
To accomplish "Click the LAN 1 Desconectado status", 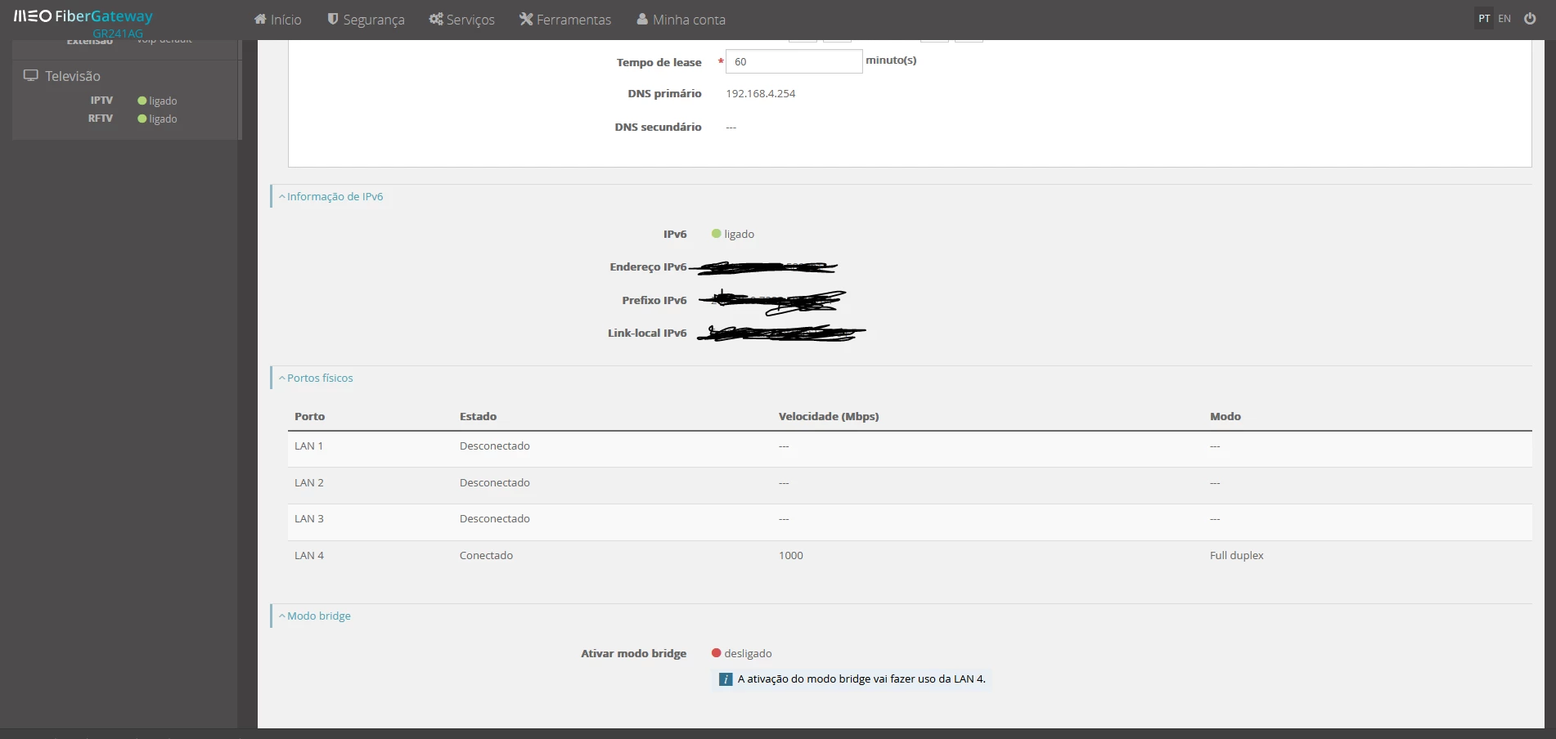I will 495,446.
